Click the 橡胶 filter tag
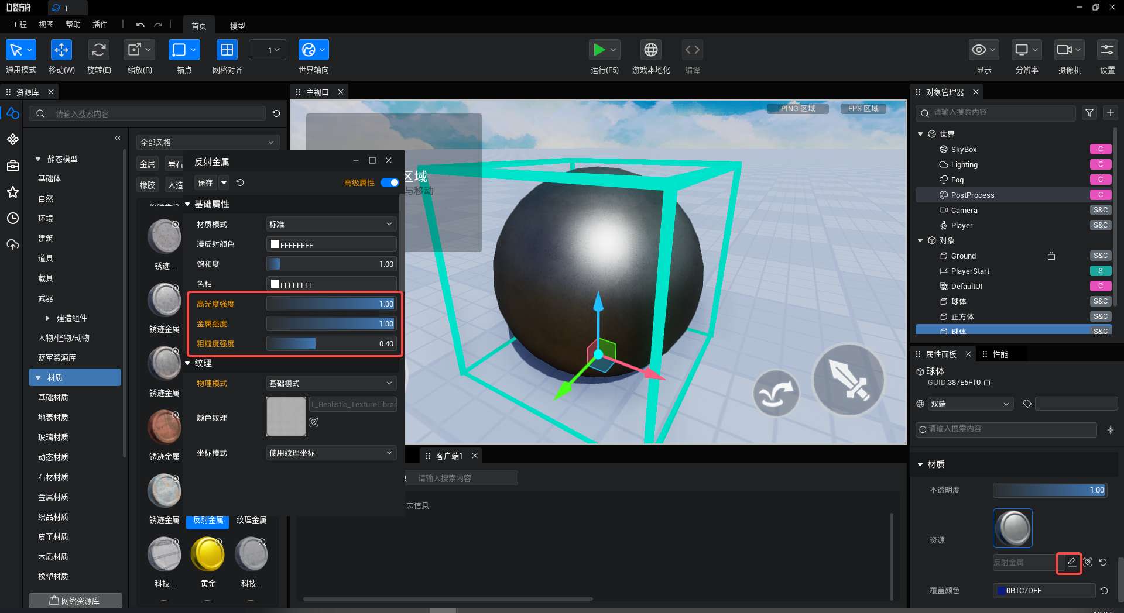Image resolution: width=1124 pixels, height=613 pixels. (148, 185)
